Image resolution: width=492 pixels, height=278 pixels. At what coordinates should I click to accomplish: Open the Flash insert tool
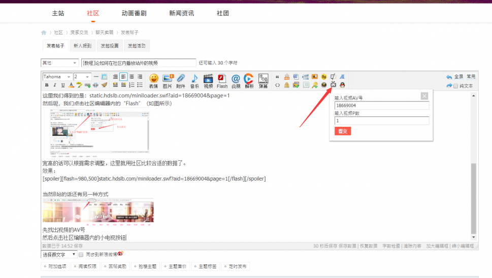pos(222,80)
